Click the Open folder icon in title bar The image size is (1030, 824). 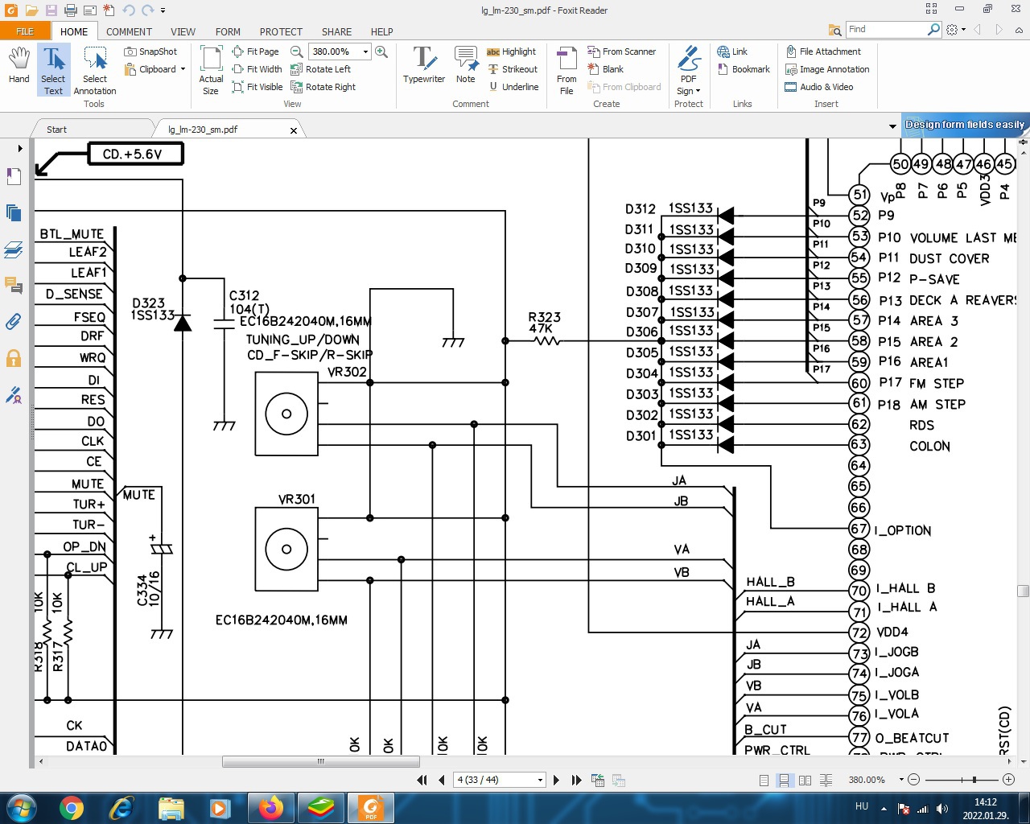(31, 10)
